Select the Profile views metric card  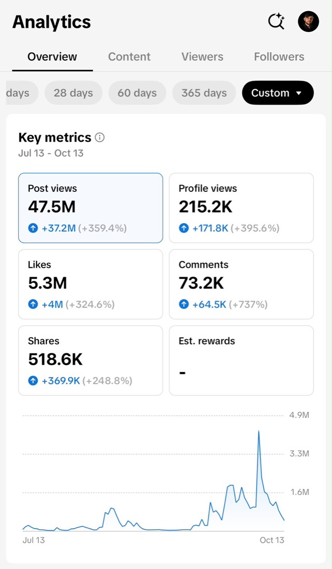[242, 208]
